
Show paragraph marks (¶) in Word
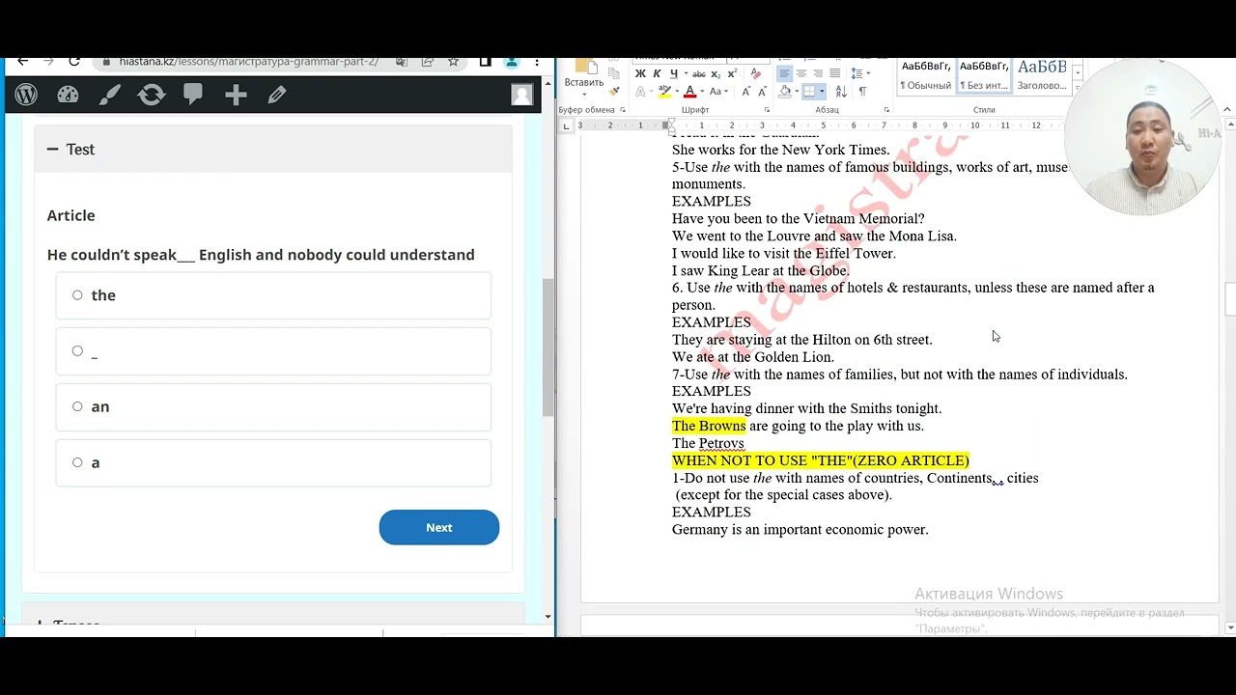[862, 91]
